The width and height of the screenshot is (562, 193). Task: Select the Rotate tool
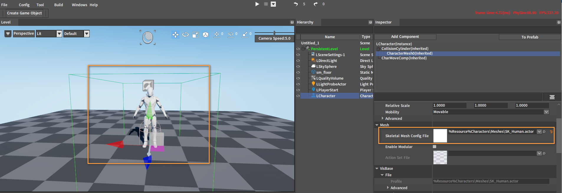click(185, 35)
